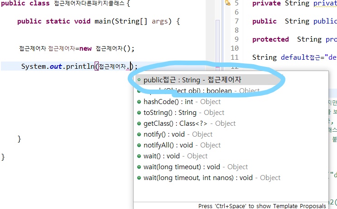Click the 'new 접근제어자()' declaration line

(77, 48)
